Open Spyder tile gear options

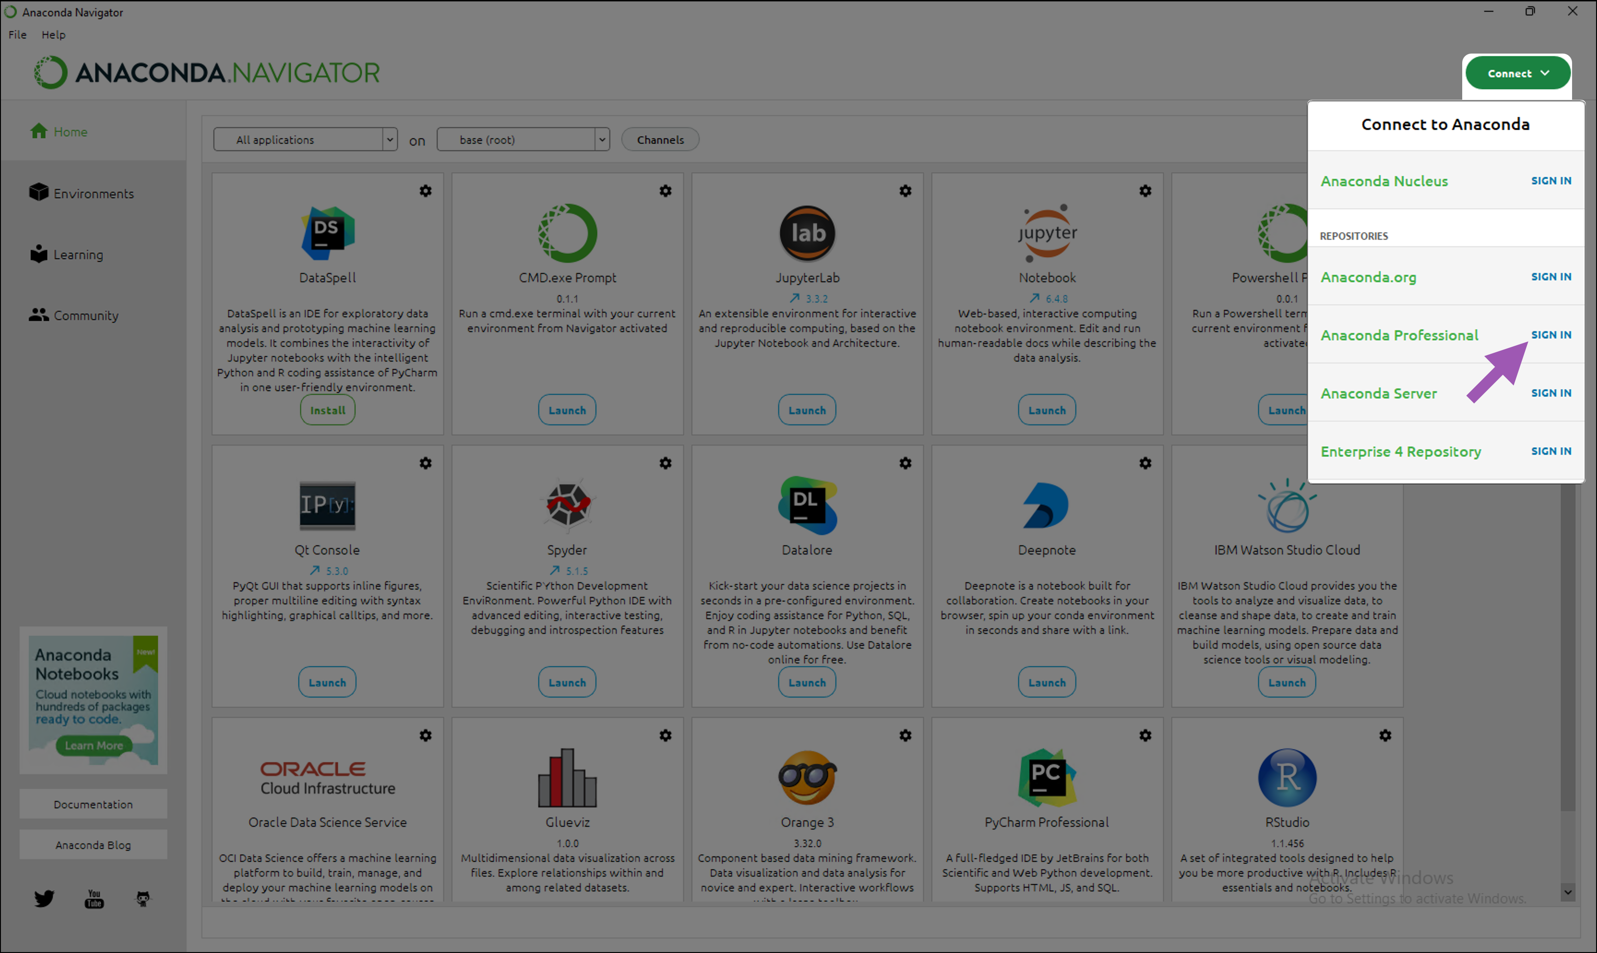click(x=666, y=463)
